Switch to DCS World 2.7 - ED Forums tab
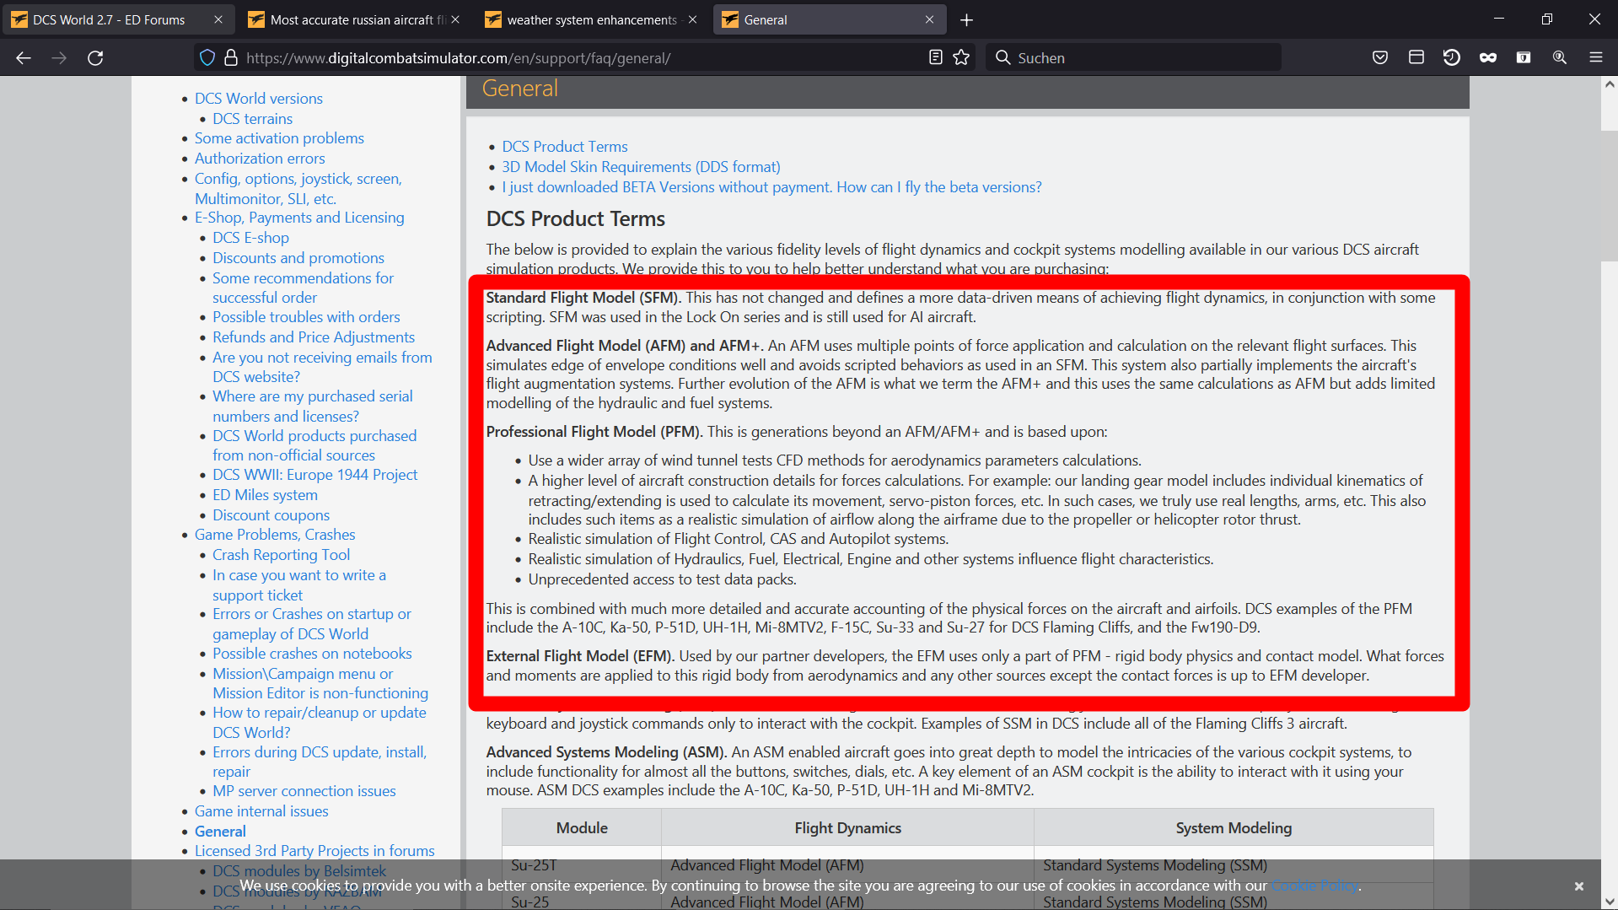The width and height of the screenshot is (1618, 910). point(118,19)
